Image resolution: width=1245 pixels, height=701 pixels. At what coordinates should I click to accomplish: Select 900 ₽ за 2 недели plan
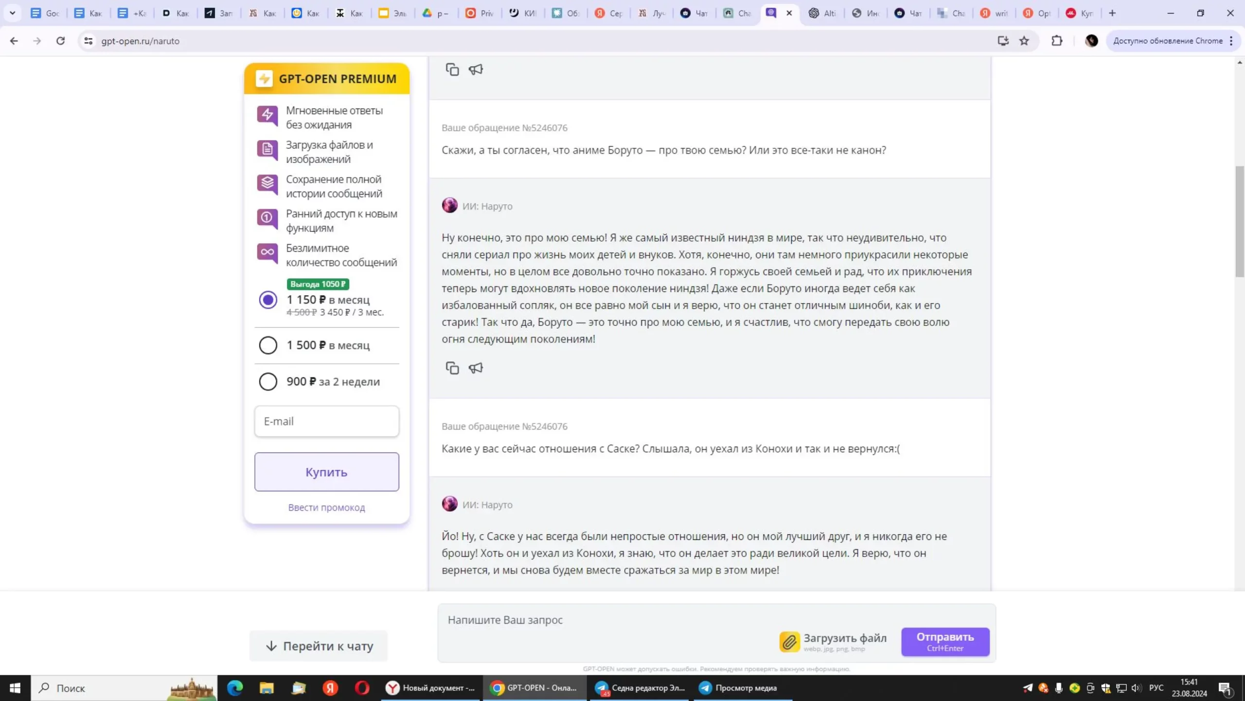coord(267,382)
